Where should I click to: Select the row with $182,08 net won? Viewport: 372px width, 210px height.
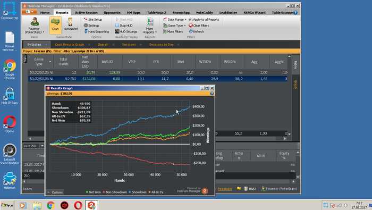(157, 79)
